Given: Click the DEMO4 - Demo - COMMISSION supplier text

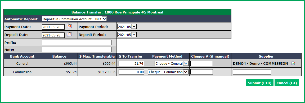Looking at the screenshot, I should point(260,63).
